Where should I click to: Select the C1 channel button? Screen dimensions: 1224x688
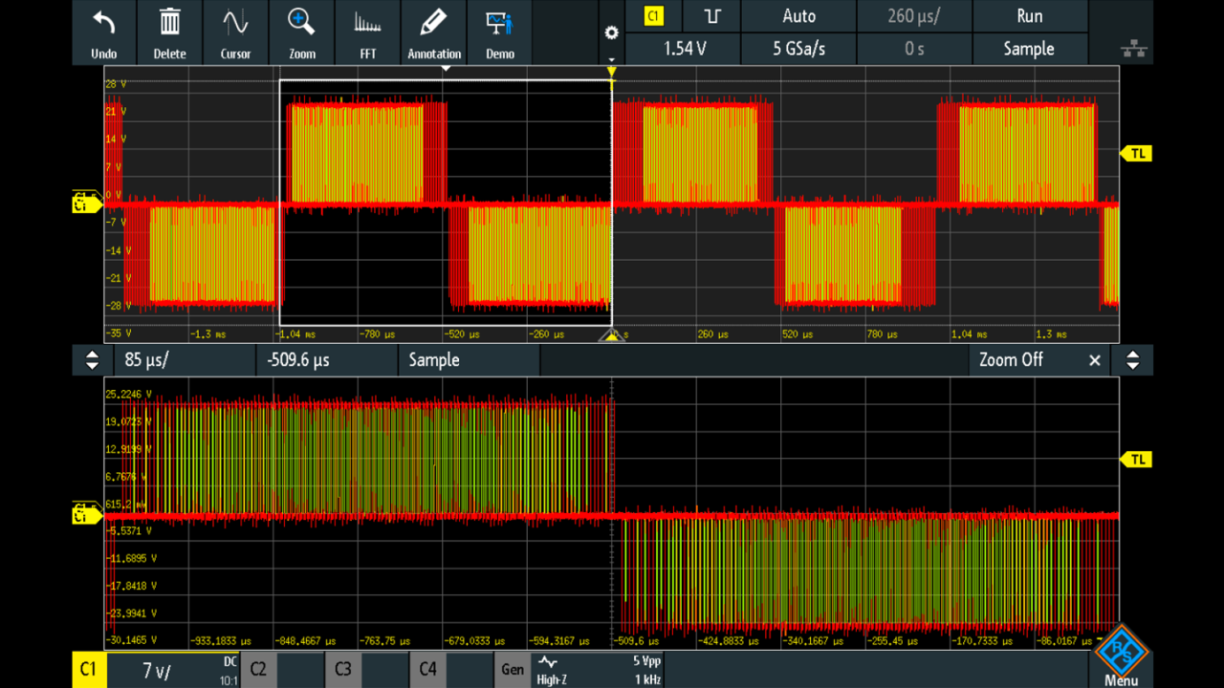click(x=89, y=670)
